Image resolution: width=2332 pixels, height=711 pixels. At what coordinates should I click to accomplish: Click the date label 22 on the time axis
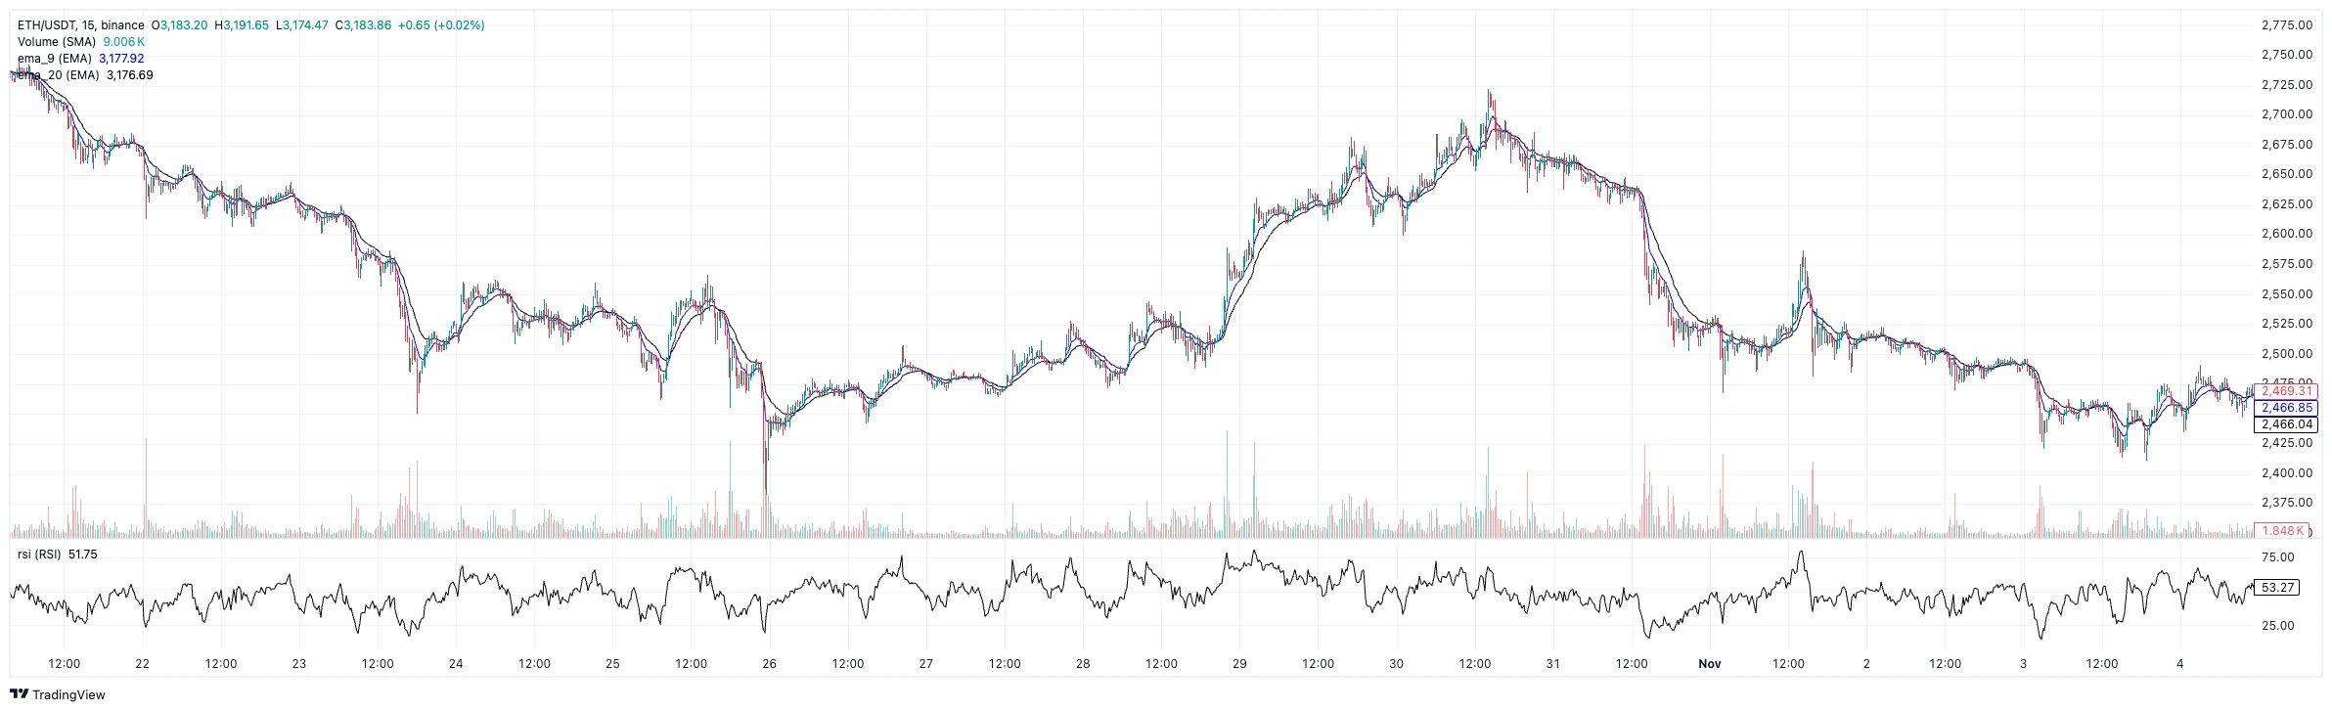143,664
